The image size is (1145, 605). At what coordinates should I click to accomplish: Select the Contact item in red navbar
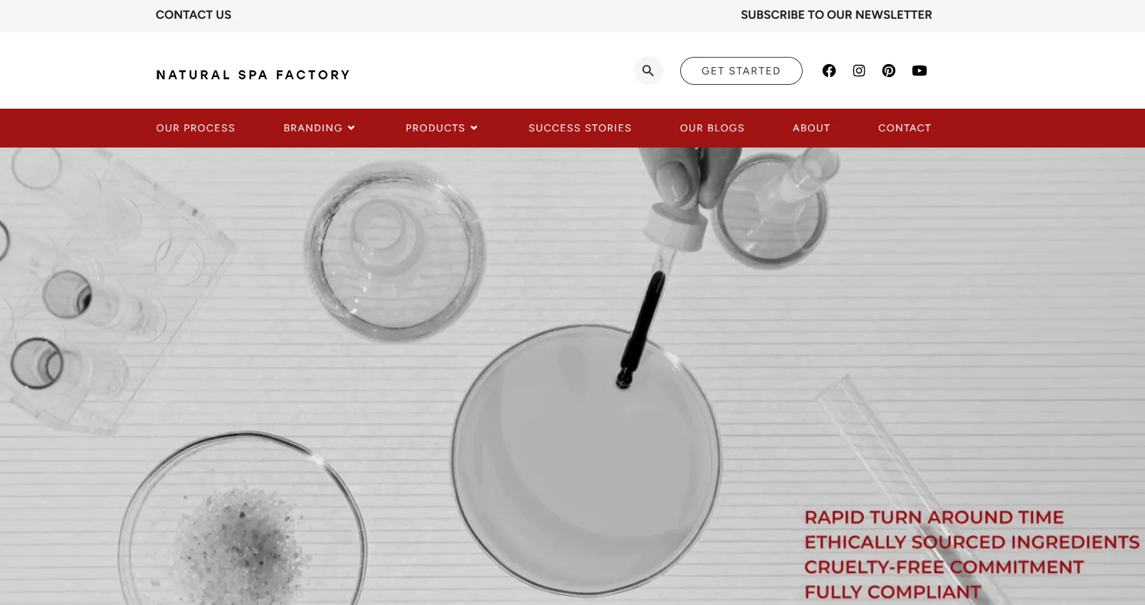(904, 128)
